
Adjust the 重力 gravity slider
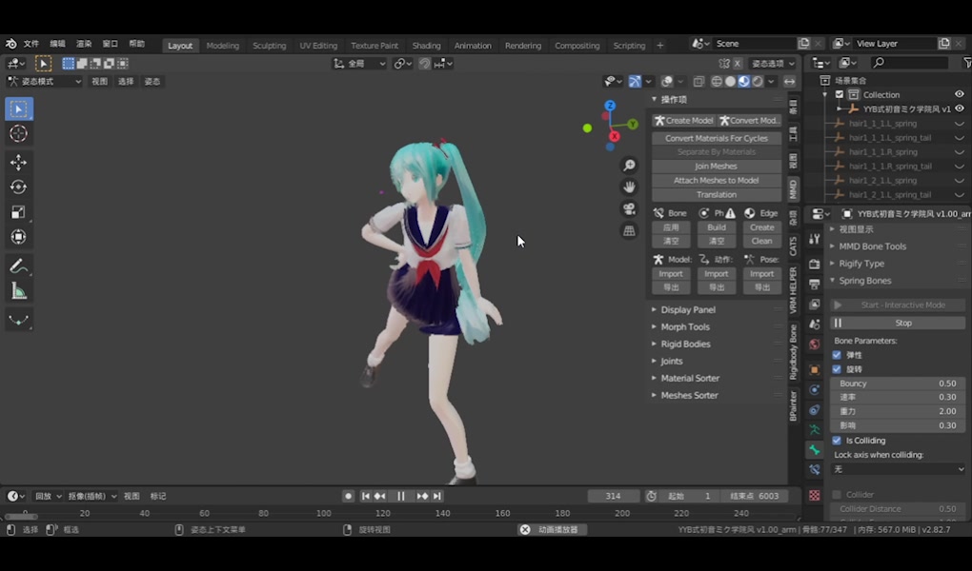899,412
